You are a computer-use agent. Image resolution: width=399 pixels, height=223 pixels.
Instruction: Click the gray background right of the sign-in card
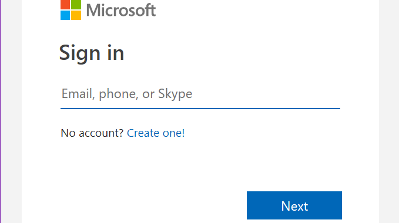coord(389,112)
